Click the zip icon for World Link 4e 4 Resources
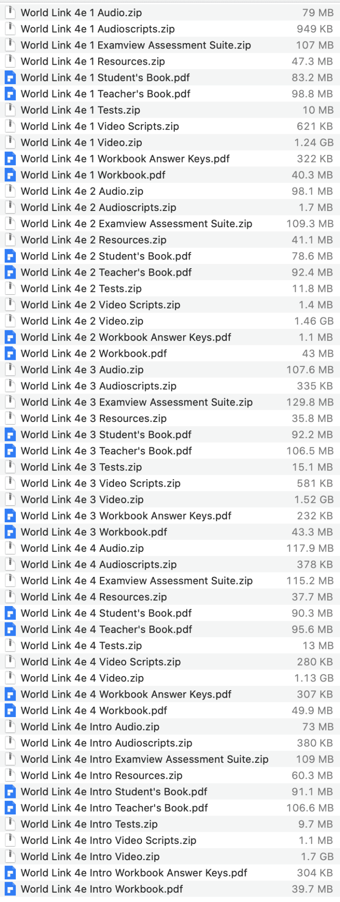This screenshot has width=340, height=902. click(10, 596)
